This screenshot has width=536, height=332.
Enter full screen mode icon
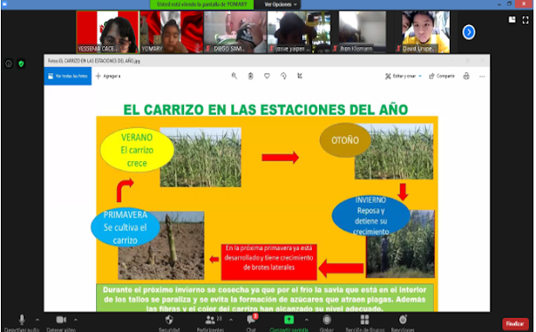525,20
